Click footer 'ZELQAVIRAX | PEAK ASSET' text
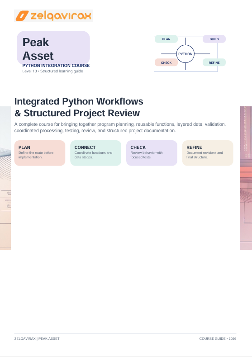The height and width of the screenshot is (357, 252). click(x=37, y=339)
